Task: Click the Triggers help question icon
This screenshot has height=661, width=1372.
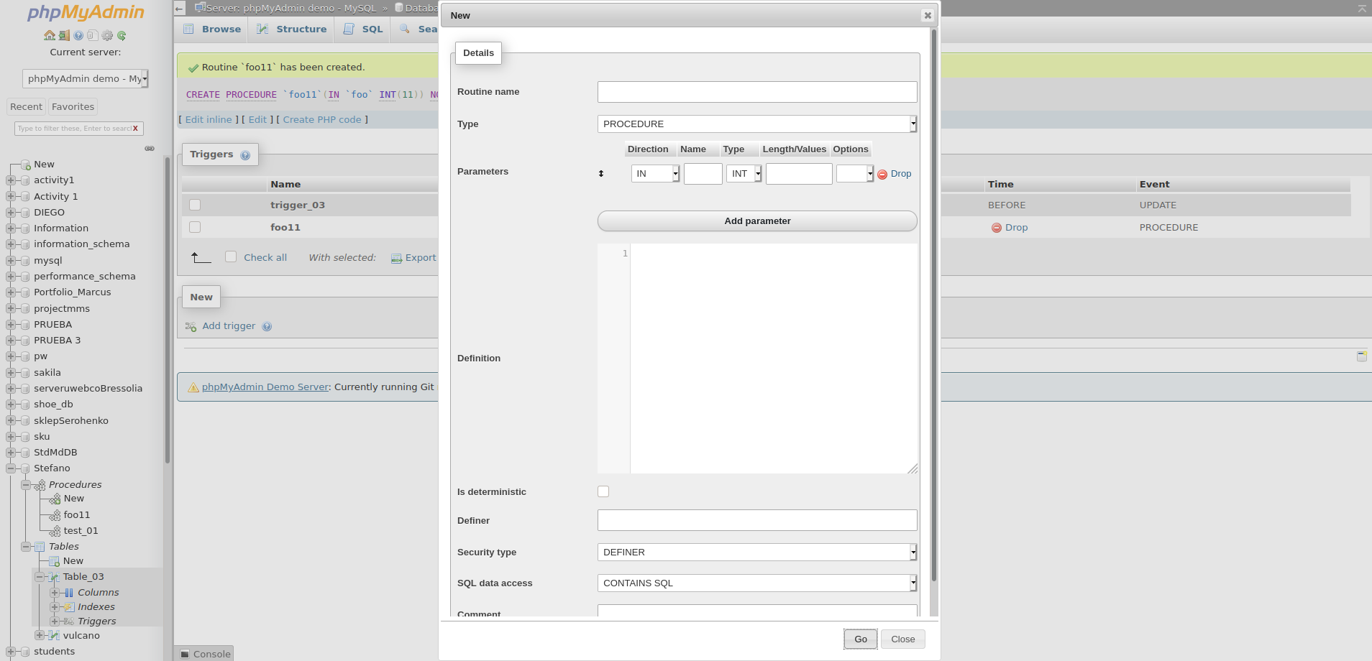Action: click(x=245, y=155)
